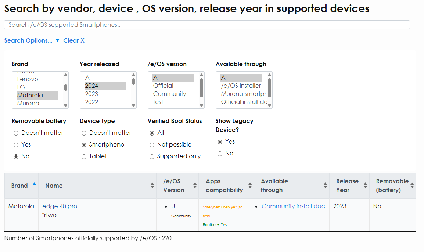Viewport: 424px width, 252px height.
Task: Select test in /e/OS version list
Action: tap(173, 102)
